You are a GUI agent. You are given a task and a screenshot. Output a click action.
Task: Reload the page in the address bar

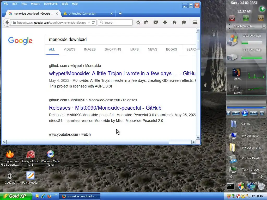(93, 22)
